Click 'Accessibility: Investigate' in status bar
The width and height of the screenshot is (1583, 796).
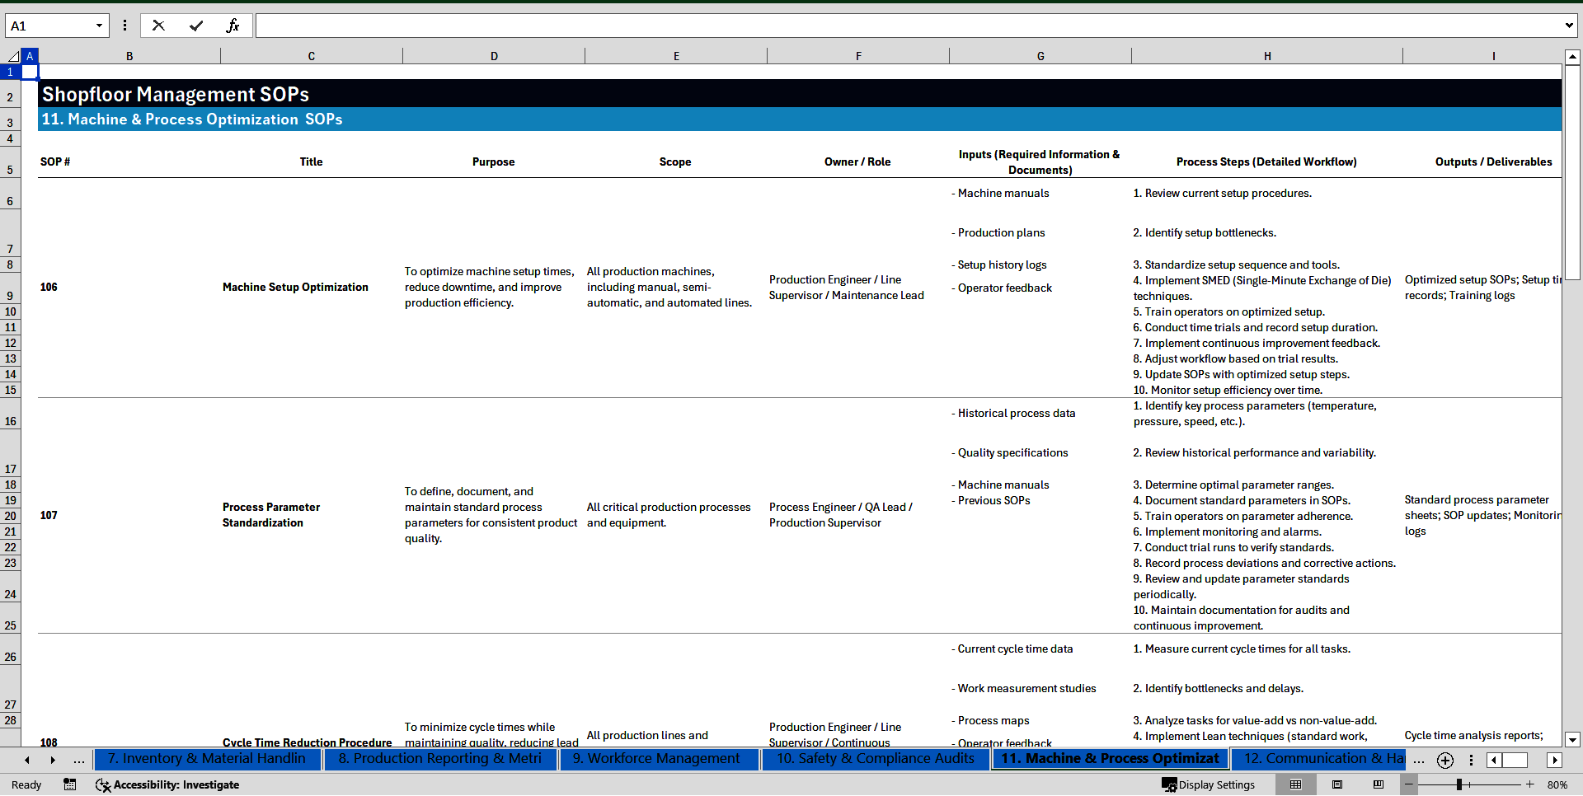tap(167, 784)
